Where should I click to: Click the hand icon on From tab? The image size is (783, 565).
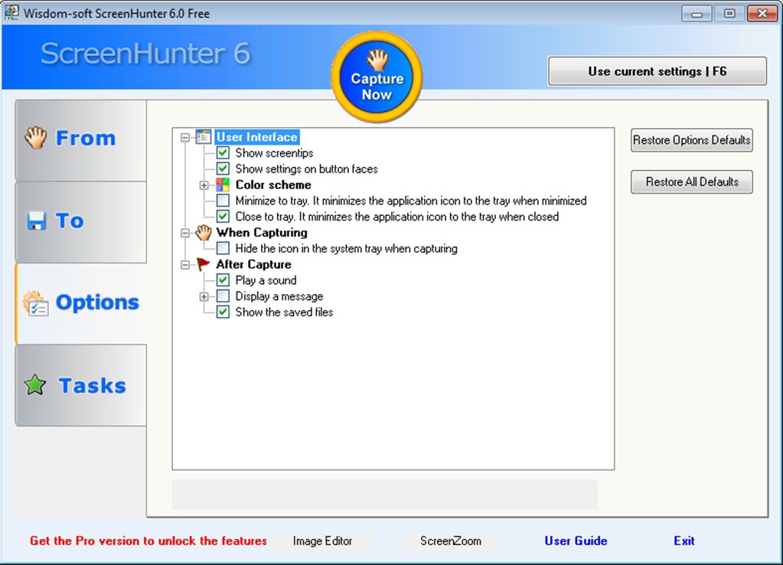tap(36, 137)
